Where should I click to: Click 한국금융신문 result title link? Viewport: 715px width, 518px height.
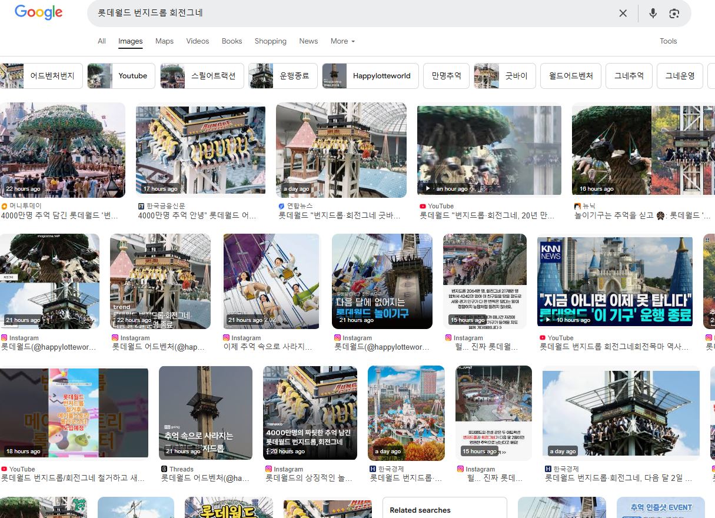(x=197, y=216)
